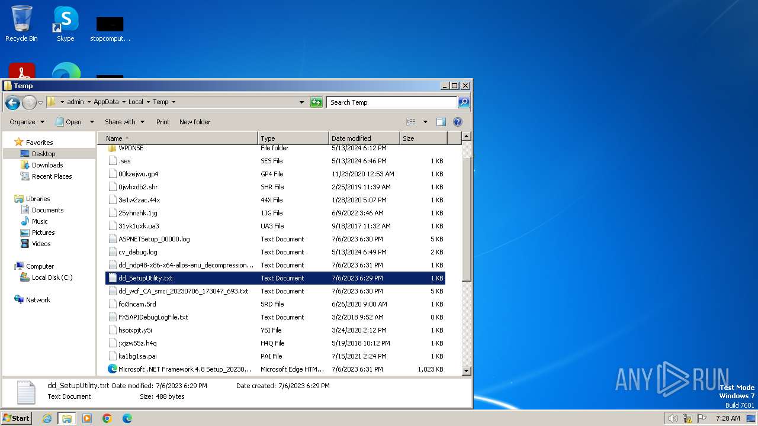The image size is (758, 426).
Task: Select 00kzejwu.gp4 file
Action: 275,174
